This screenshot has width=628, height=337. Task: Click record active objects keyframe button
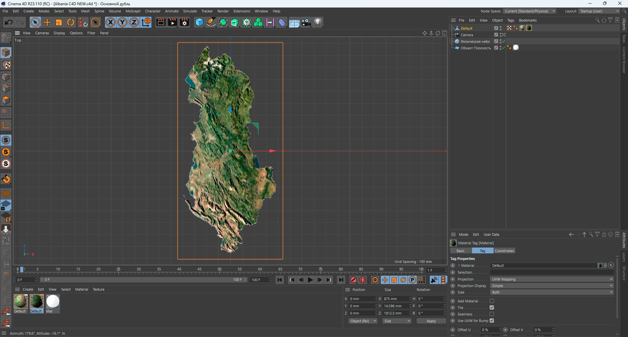point(353,280)
